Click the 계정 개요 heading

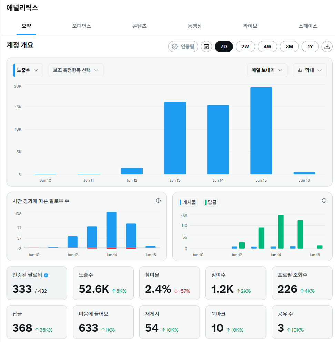point(20,45)
